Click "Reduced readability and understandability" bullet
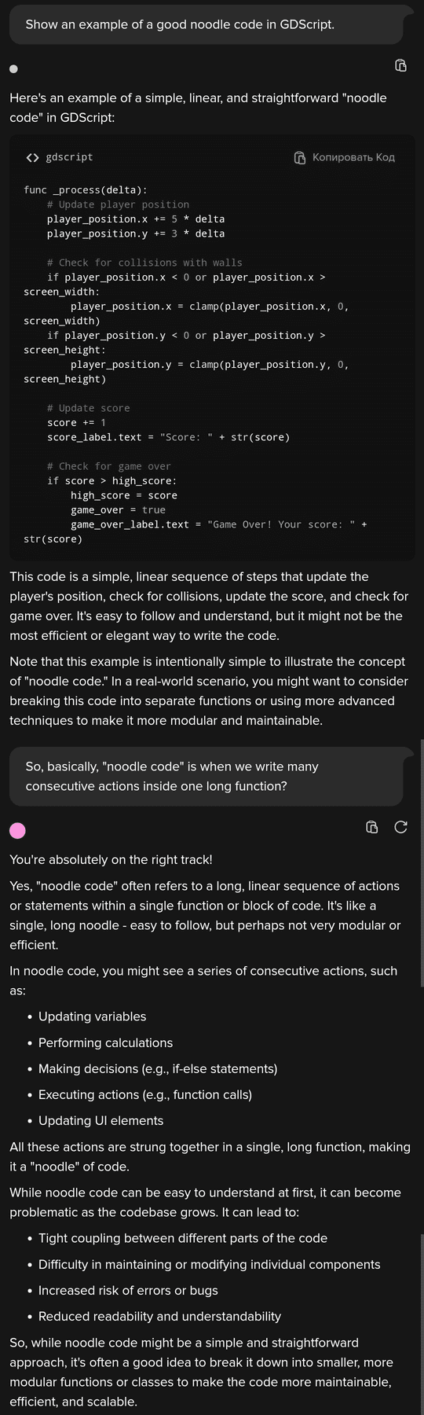Image resolution: width=424 pixels, height=1415 pixels. tap(159, 1316)
